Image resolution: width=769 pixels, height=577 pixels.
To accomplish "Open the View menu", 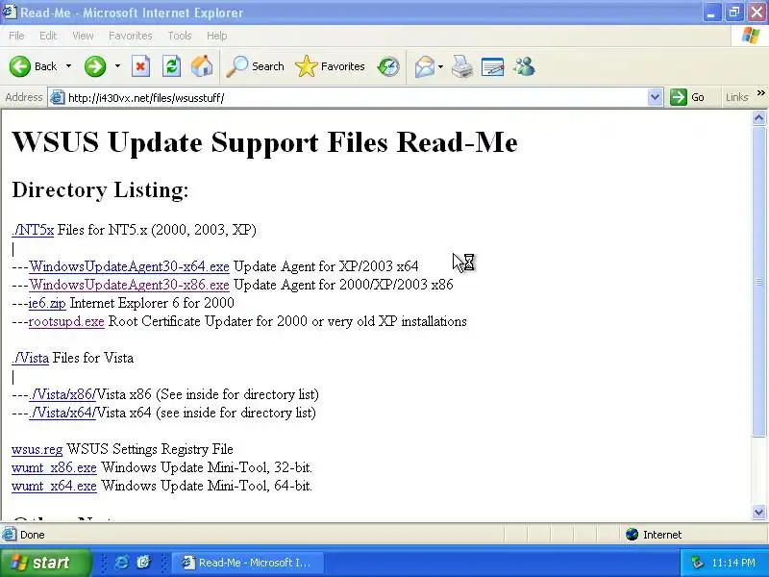I will tap(83, 36).
